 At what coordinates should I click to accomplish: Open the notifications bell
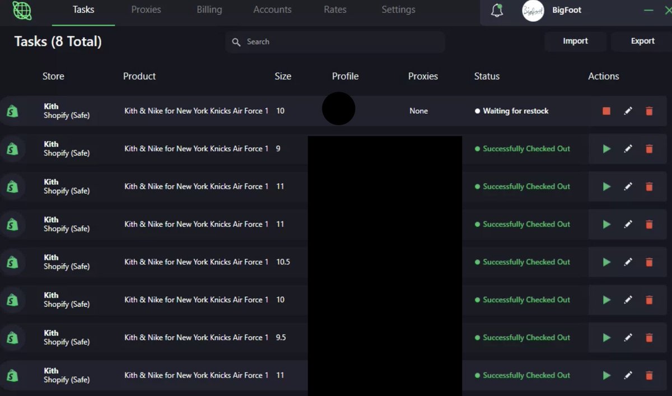pos(497,10)
